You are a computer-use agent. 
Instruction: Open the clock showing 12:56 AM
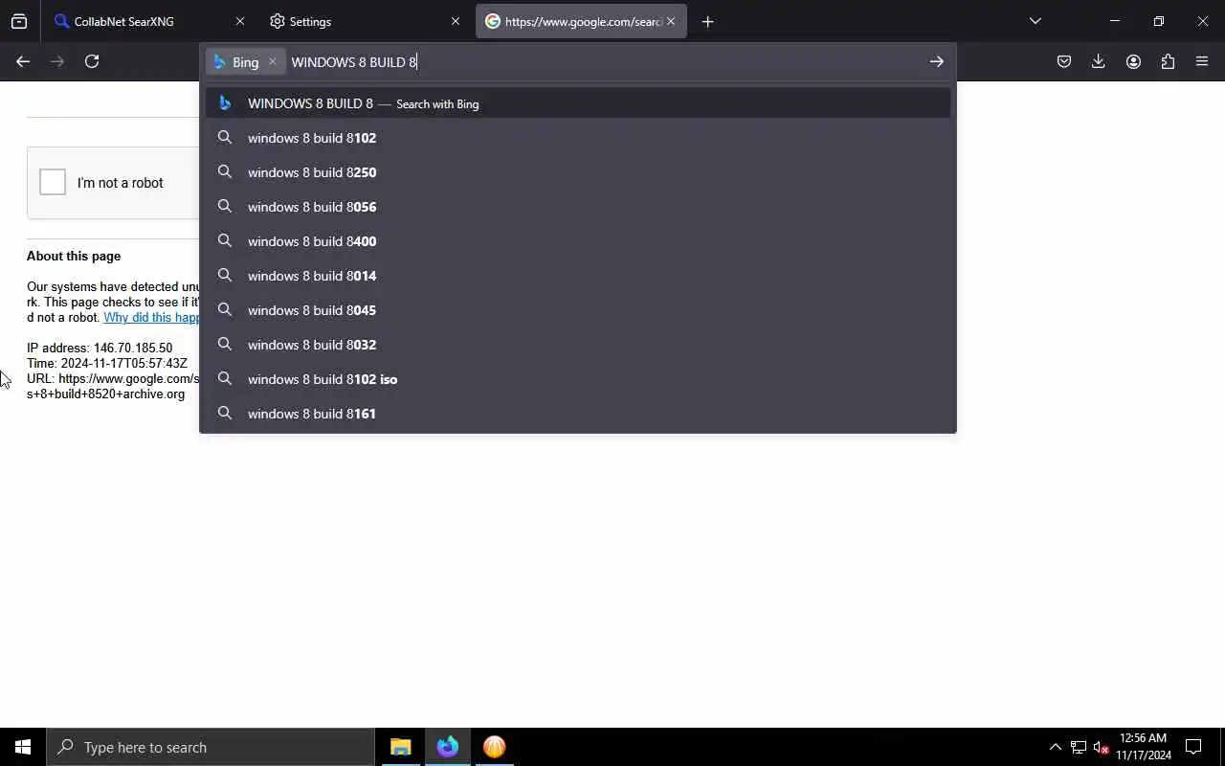pos(1143,747)
